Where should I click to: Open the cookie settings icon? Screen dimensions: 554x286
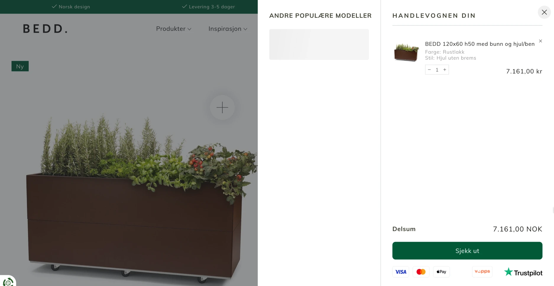coord(8,282)
